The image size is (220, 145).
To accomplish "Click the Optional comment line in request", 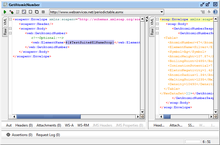I will point(48,38).
